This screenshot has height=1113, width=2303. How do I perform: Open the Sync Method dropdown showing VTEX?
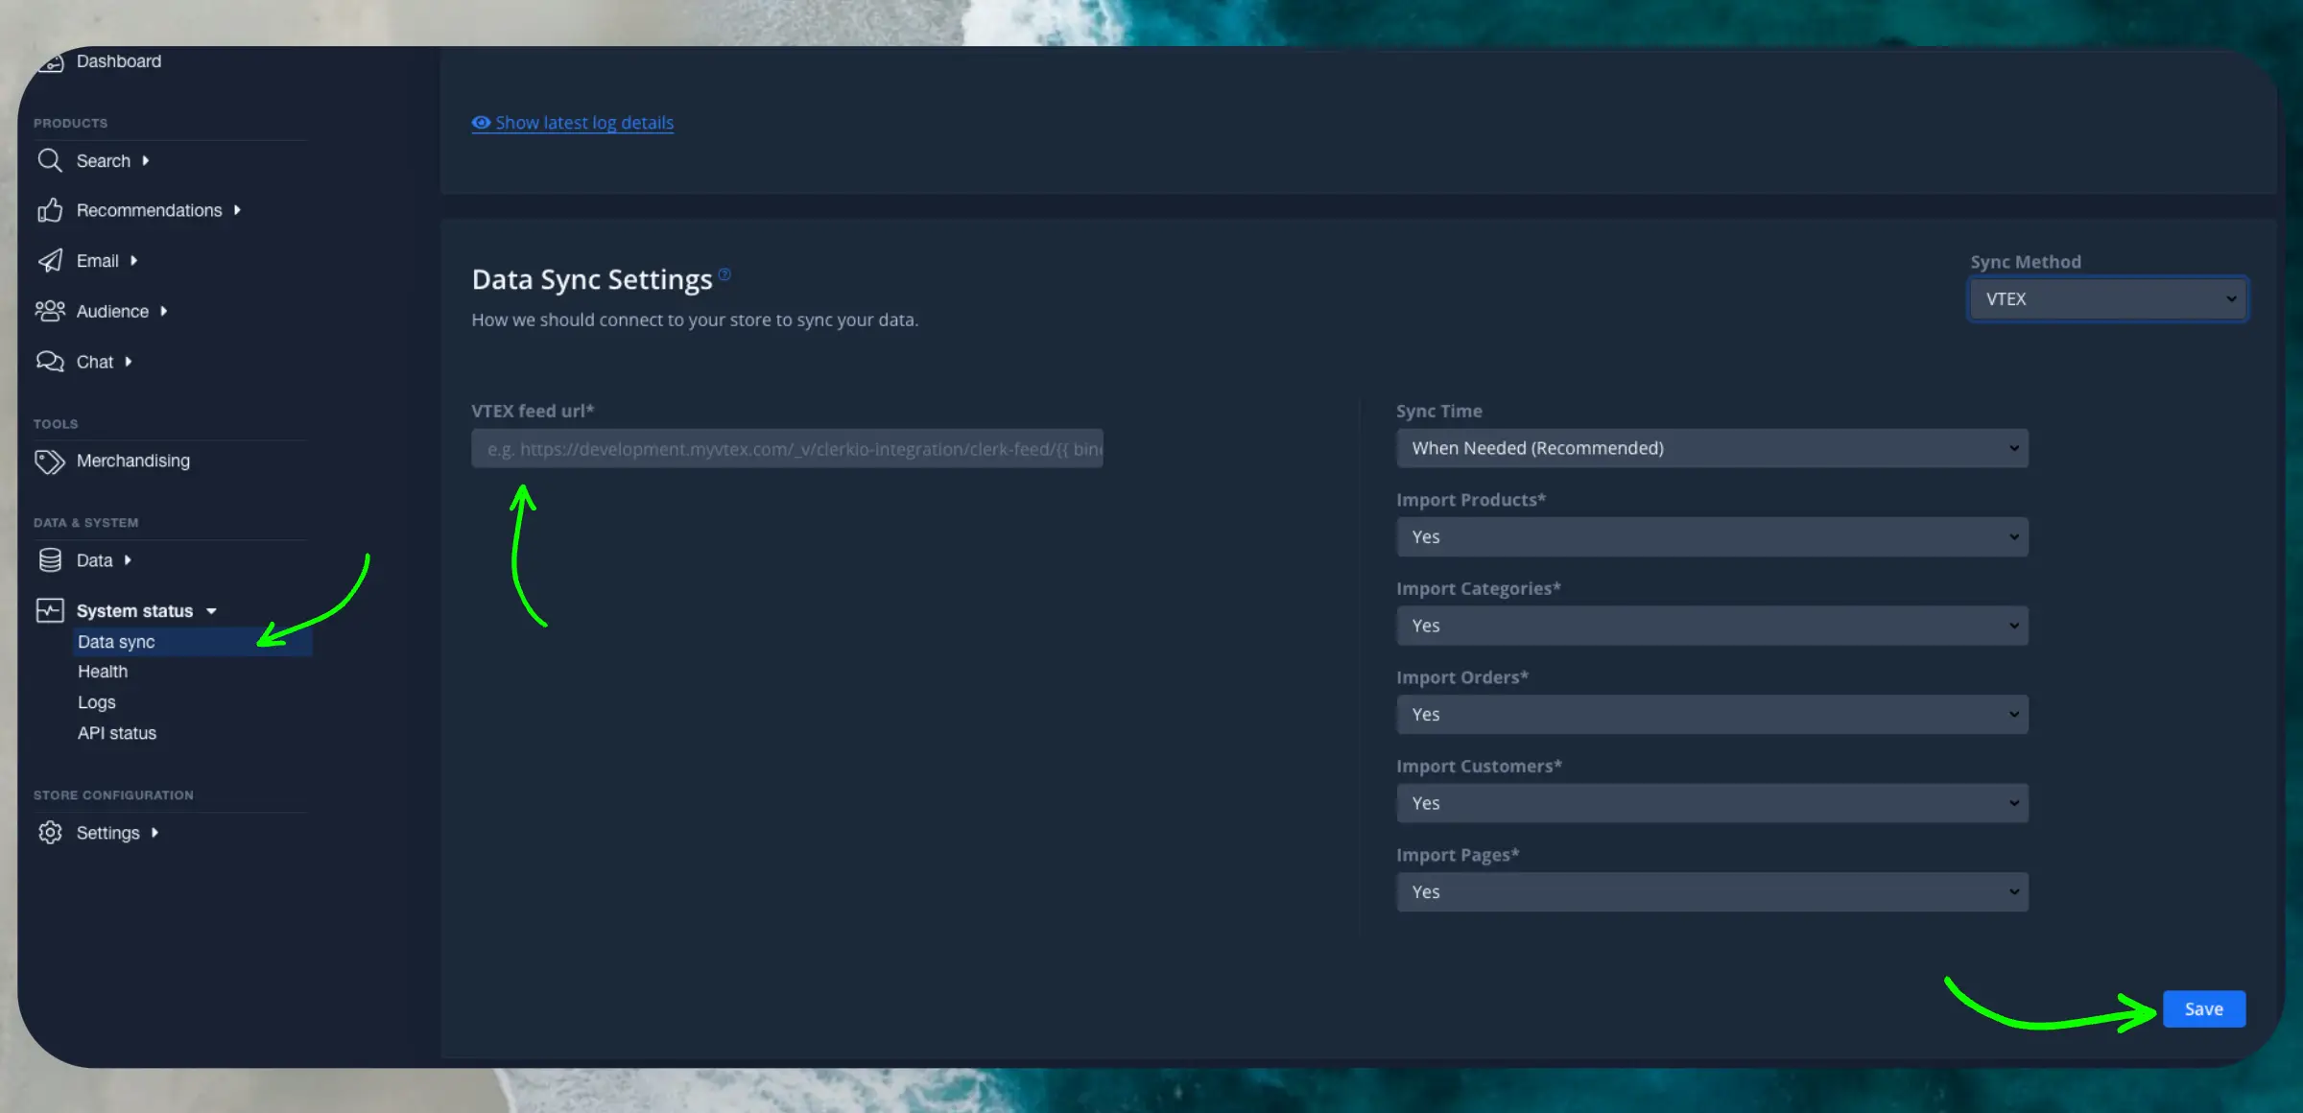point(2107,298)
